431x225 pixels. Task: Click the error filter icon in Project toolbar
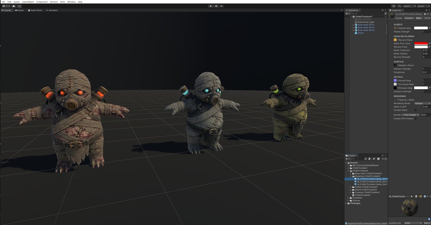(x=378, y=159)
